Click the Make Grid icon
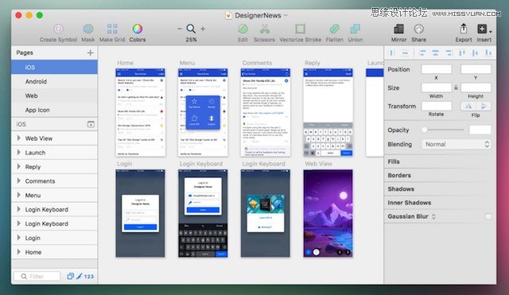The height and width of the screenshot is (295, 509). [x=112, y=29]
